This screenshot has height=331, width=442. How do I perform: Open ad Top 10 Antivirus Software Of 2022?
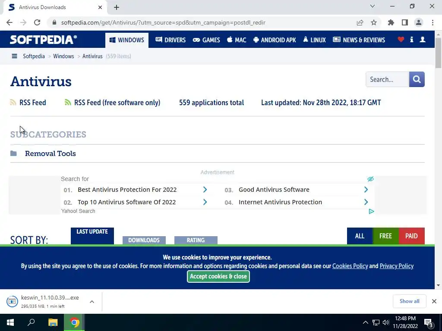[126, 202]
